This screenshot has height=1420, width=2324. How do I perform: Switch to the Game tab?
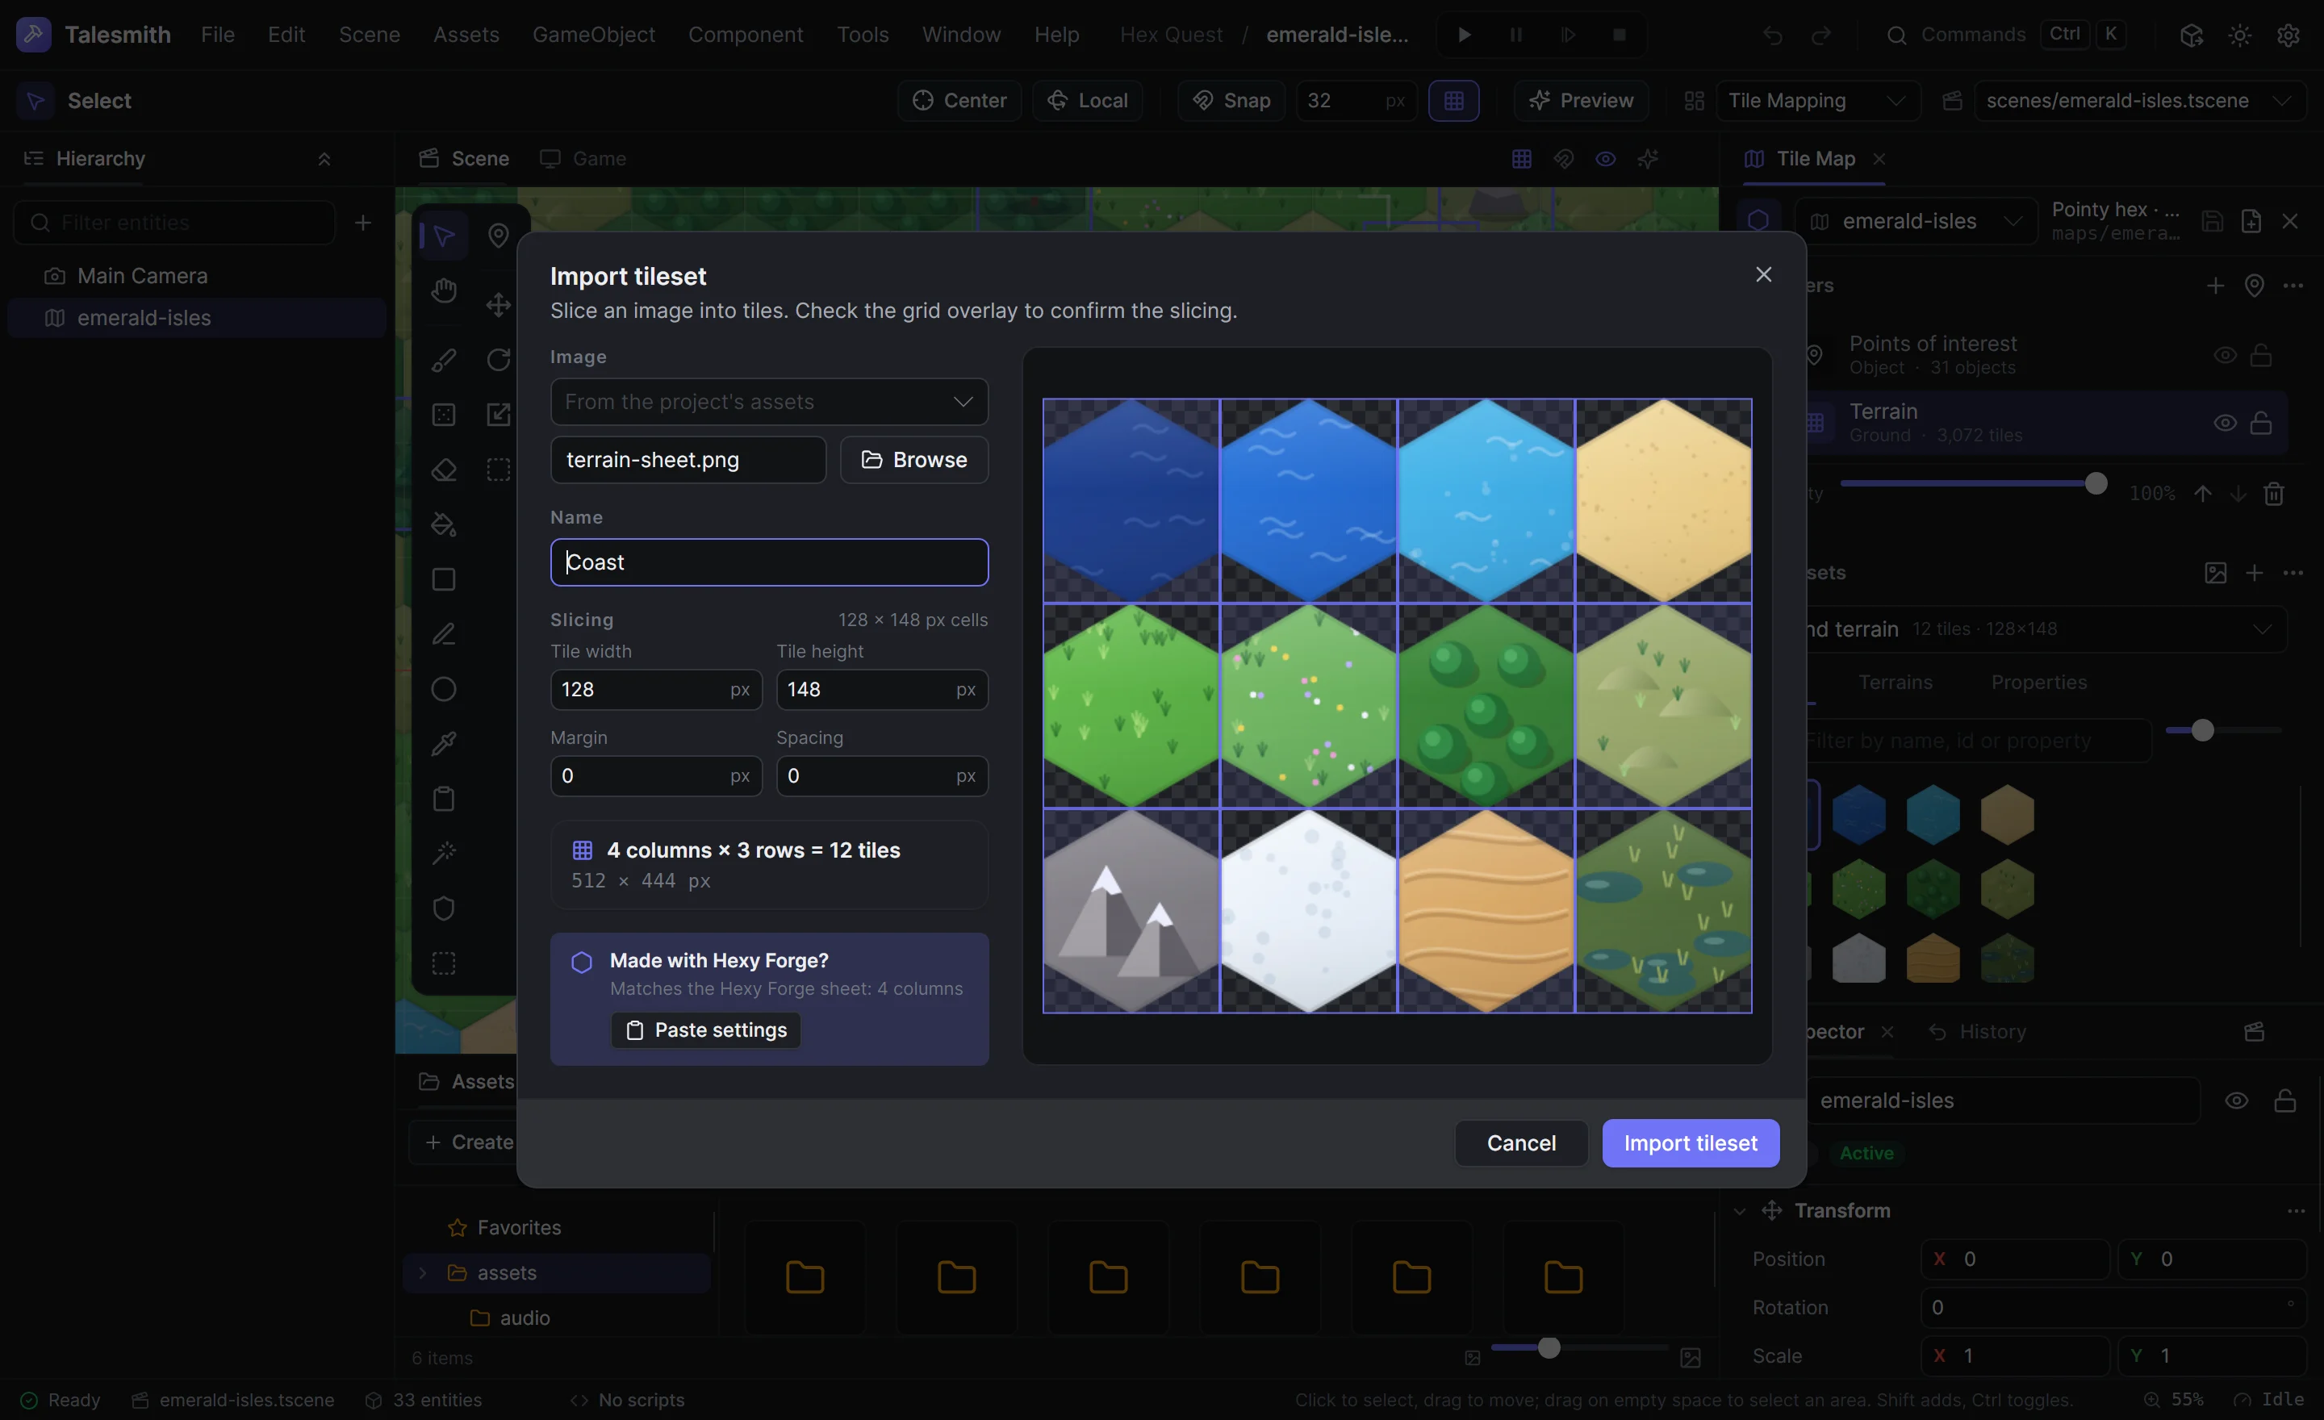(583, 158)
